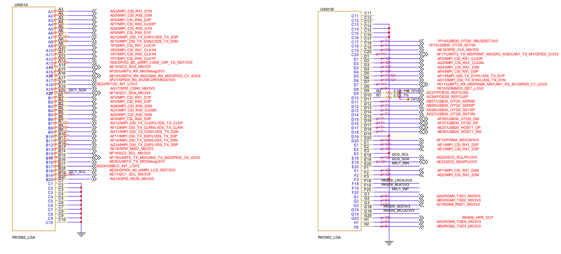Pick net AG10/MIPI_DSI_TX_D3P/LVDS_TX_D3P
The width and height of the screenshot is (561, 254).
[144, 37]
